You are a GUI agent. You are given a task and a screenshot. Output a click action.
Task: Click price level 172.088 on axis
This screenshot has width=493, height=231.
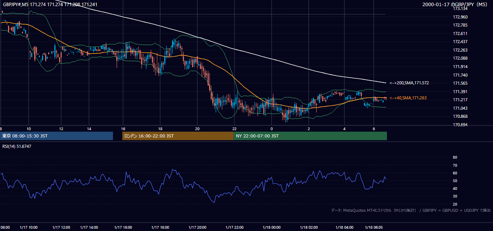[x=460, y=58]
